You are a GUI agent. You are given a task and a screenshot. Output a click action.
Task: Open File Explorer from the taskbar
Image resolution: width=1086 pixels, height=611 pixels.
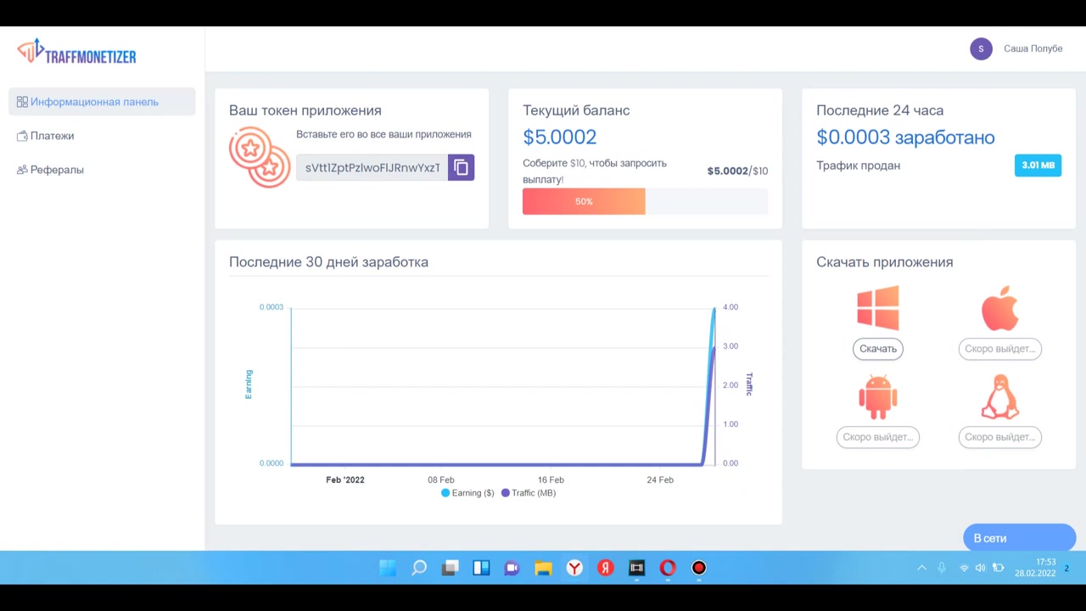(543, 568)
